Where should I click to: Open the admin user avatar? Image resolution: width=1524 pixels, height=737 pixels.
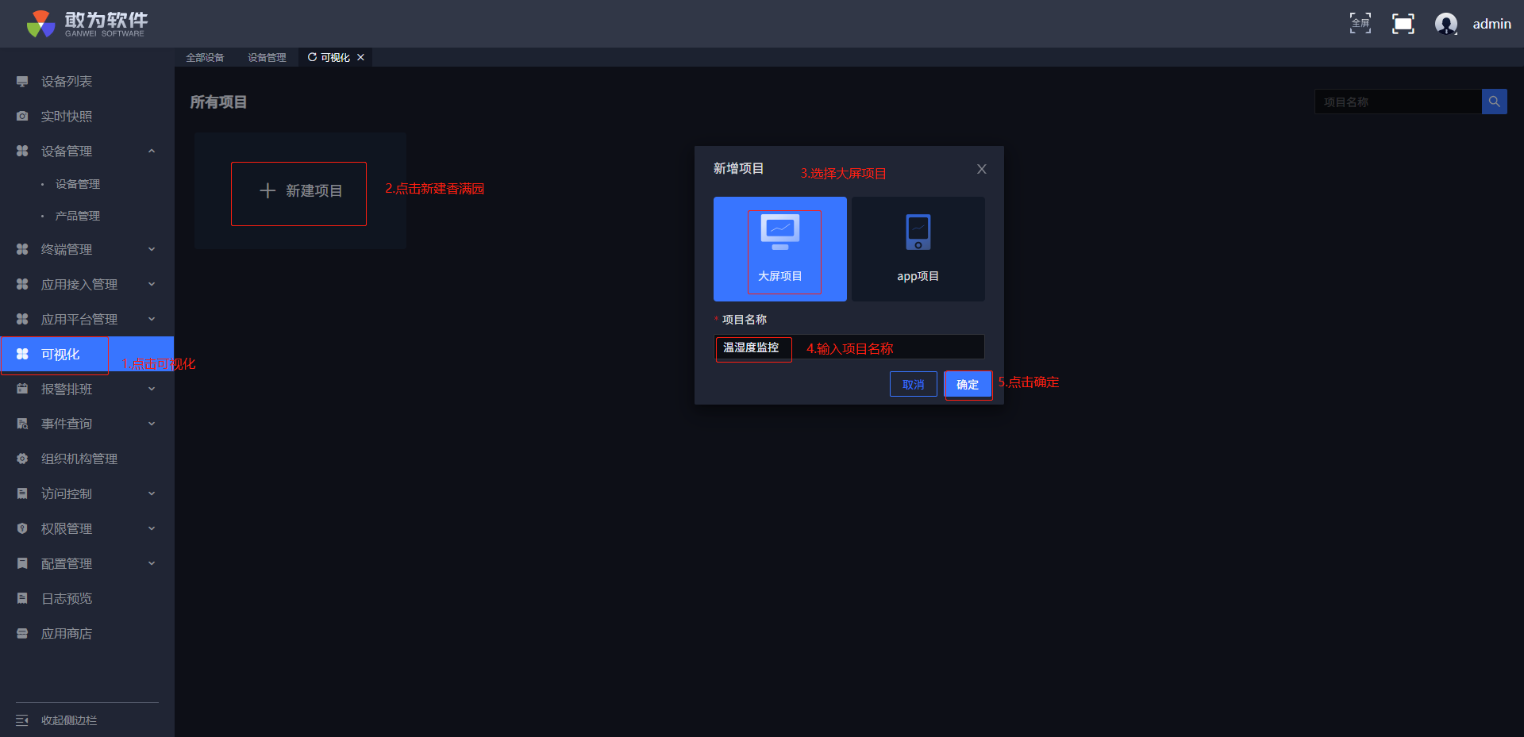coord(1446,24)
